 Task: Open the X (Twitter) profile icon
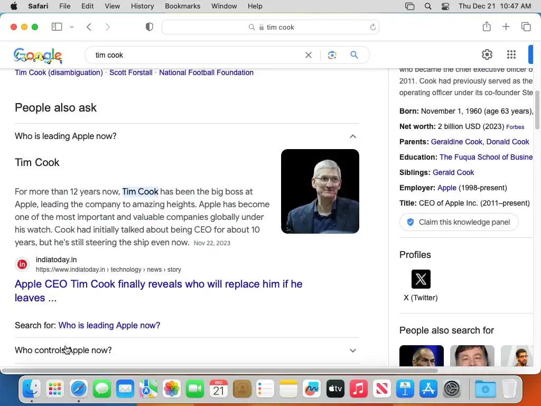(x=421, y=279)
